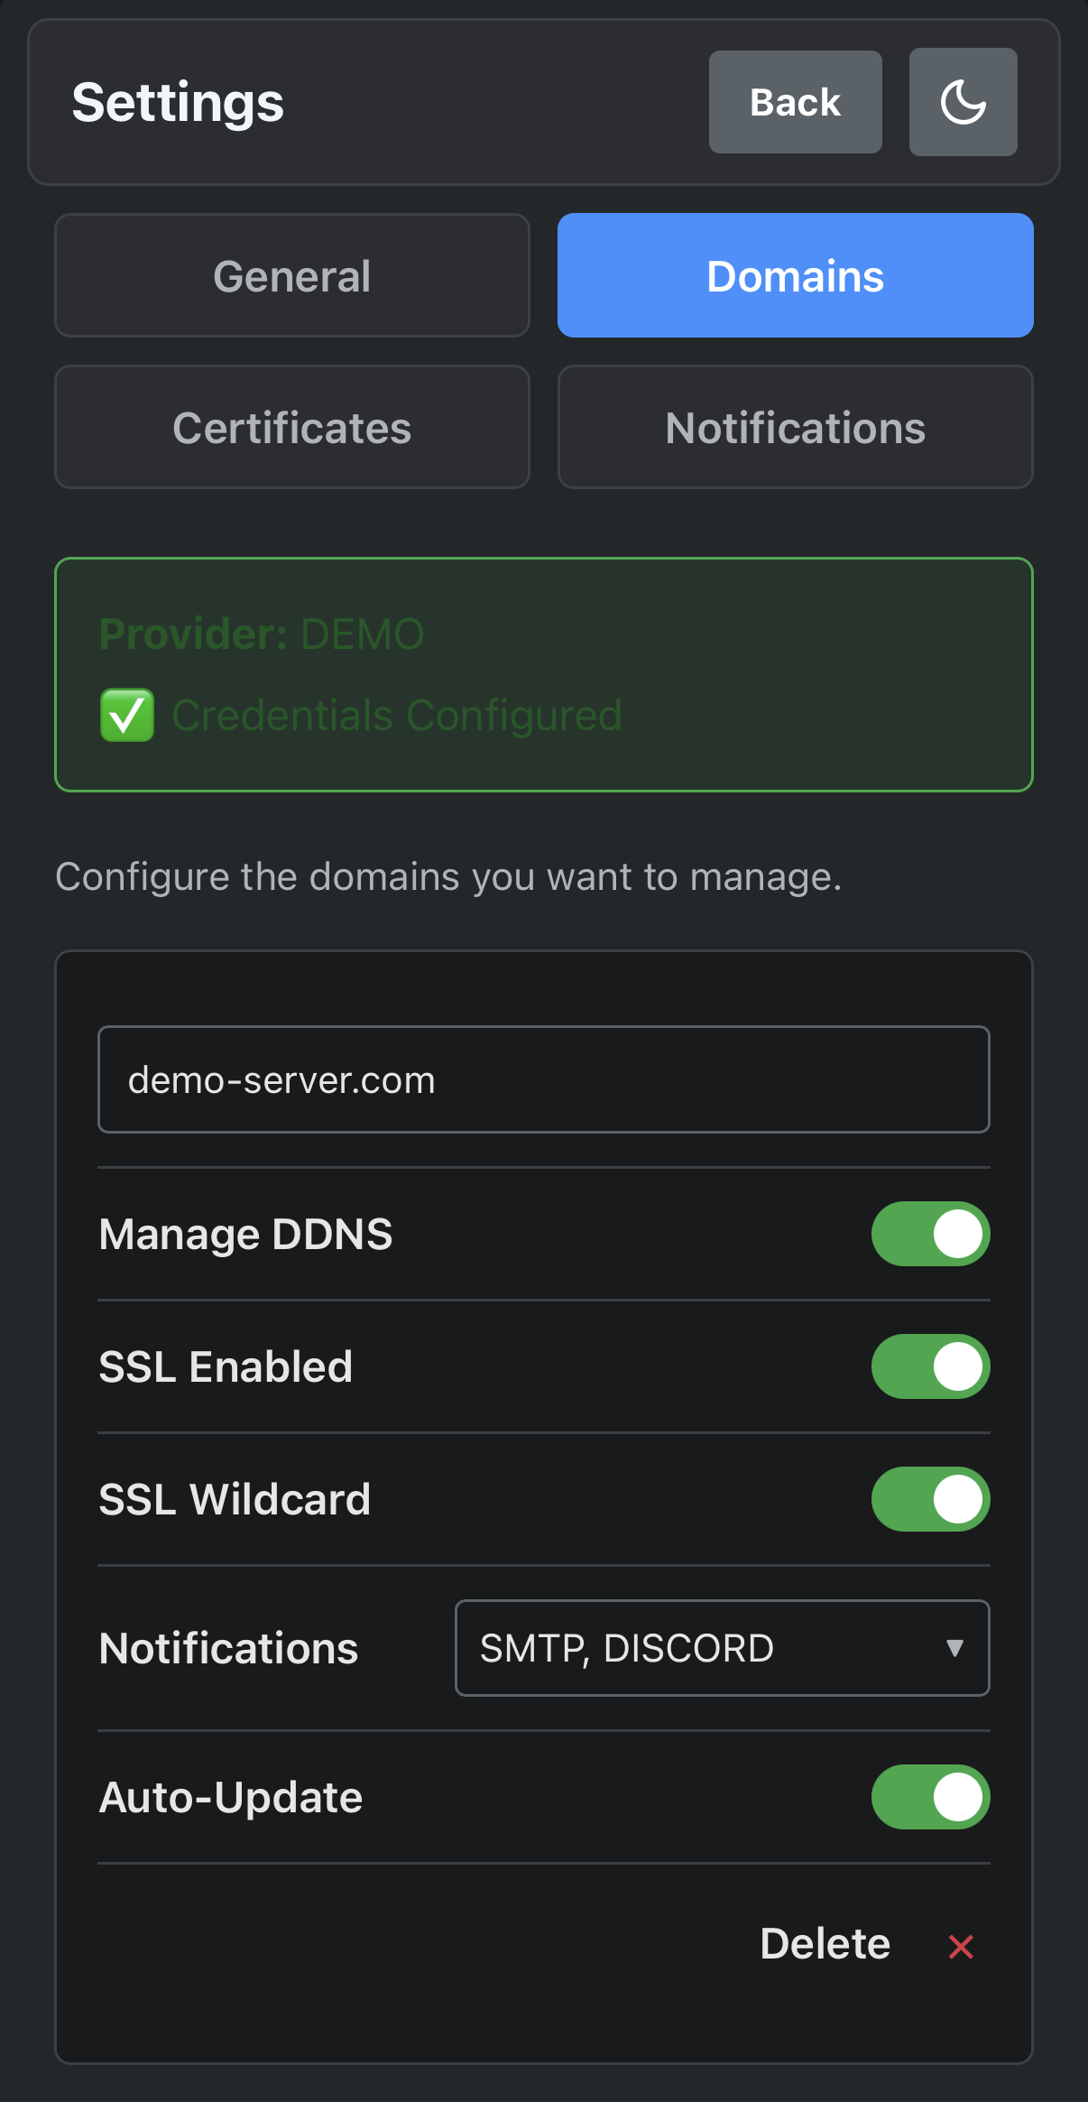The height and width of the screenshot is (2102, 1088).
Task: Click the Auto-Update label text
Action: pyautogui.click(x=231, y=1797)
